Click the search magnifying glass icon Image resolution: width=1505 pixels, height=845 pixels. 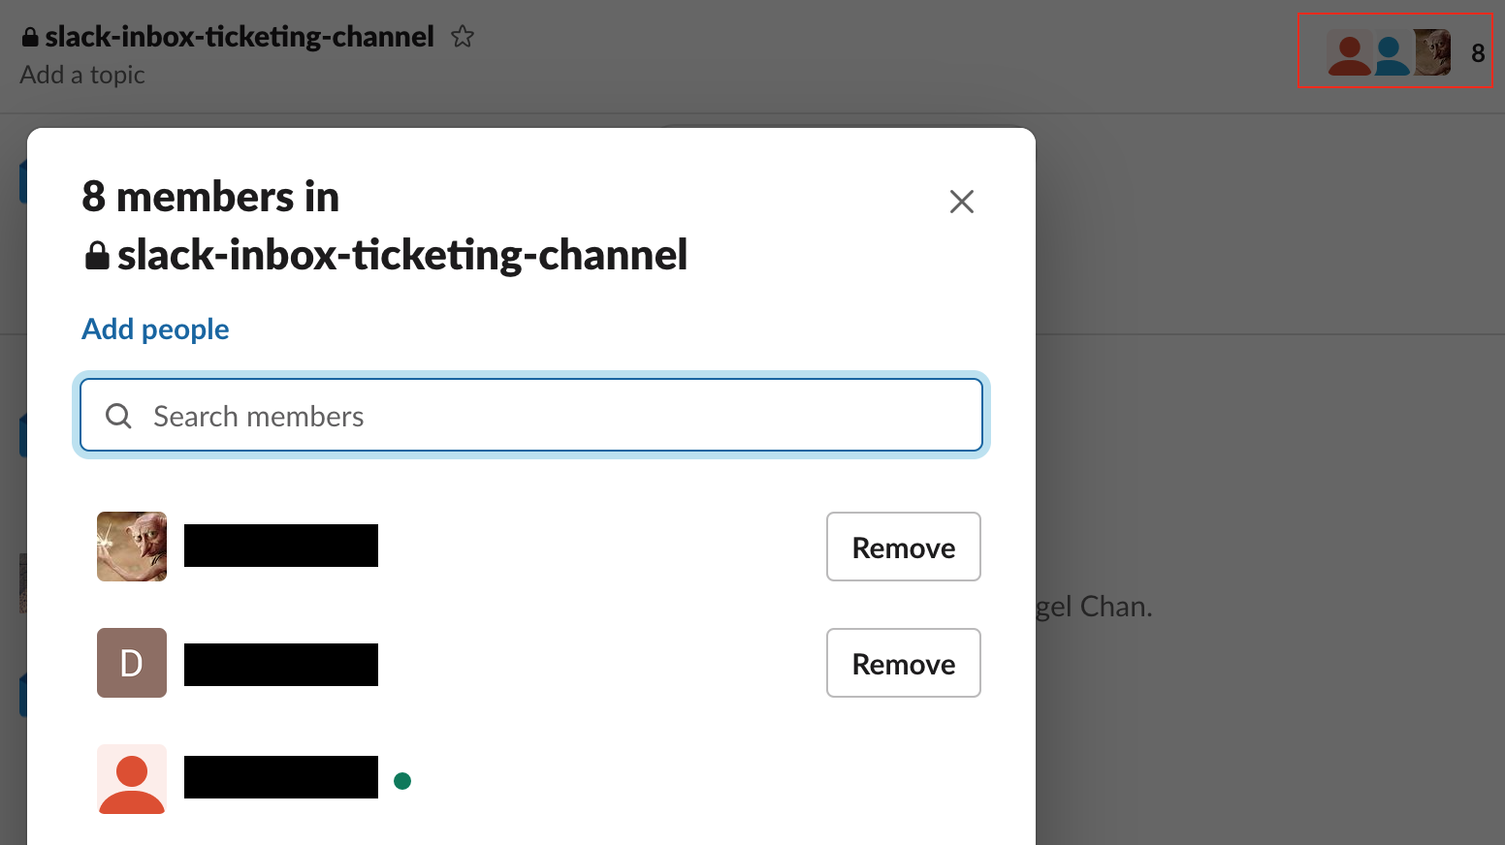pos(117,415)
